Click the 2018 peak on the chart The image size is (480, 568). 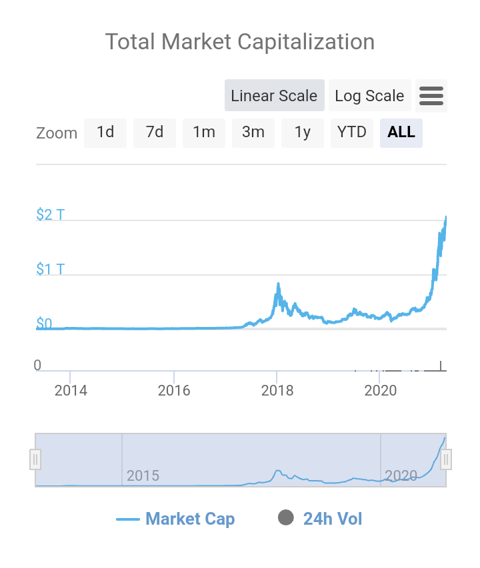[x=277, y=284]
